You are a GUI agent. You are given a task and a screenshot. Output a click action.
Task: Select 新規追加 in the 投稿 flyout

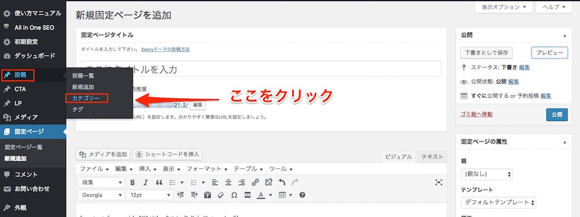83,88
